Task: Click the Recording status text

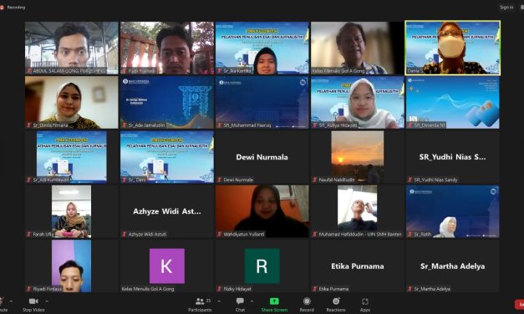Action: pos(16,7)
